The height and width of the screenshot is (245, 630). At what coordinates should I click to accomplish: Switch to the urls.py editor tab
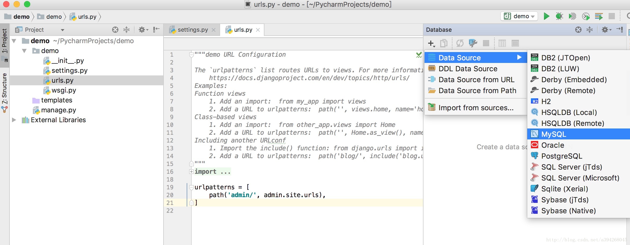click(243, 30)
